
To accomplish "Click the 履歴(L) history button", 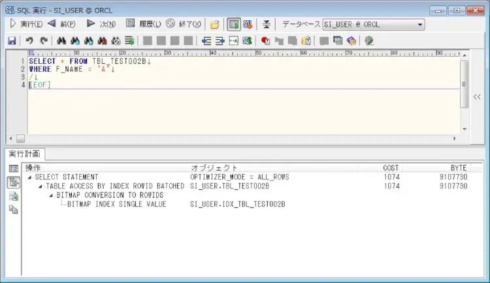I will 143,24.
